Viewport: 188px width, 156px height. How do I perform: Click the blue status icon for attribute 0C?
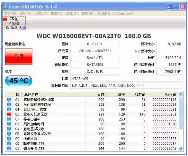click(x=9, y=139)
